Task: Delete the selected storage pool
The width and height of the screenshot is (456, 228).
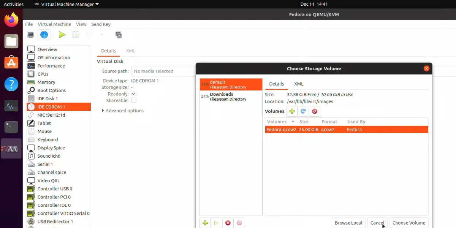Action: point(239,223)
